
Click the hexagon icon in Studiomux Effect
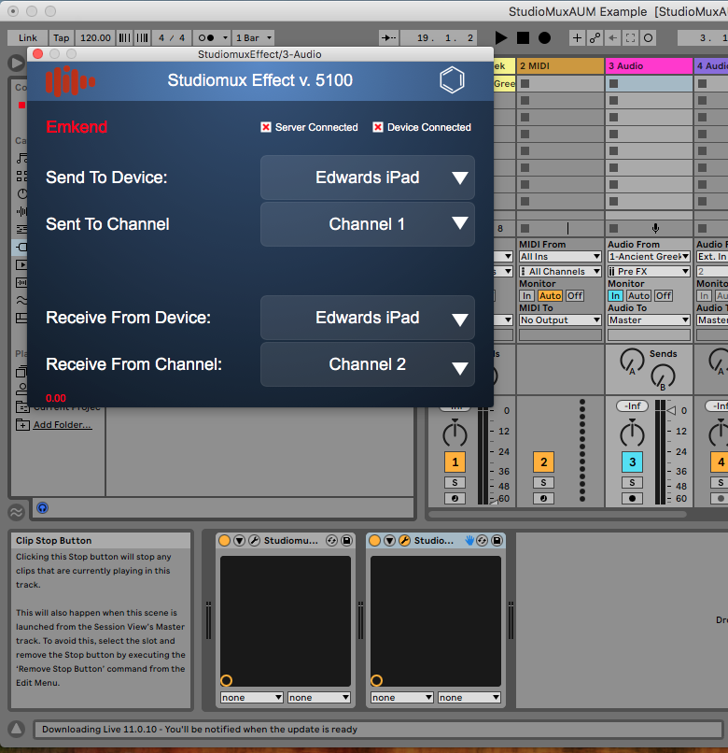(452, 79)
